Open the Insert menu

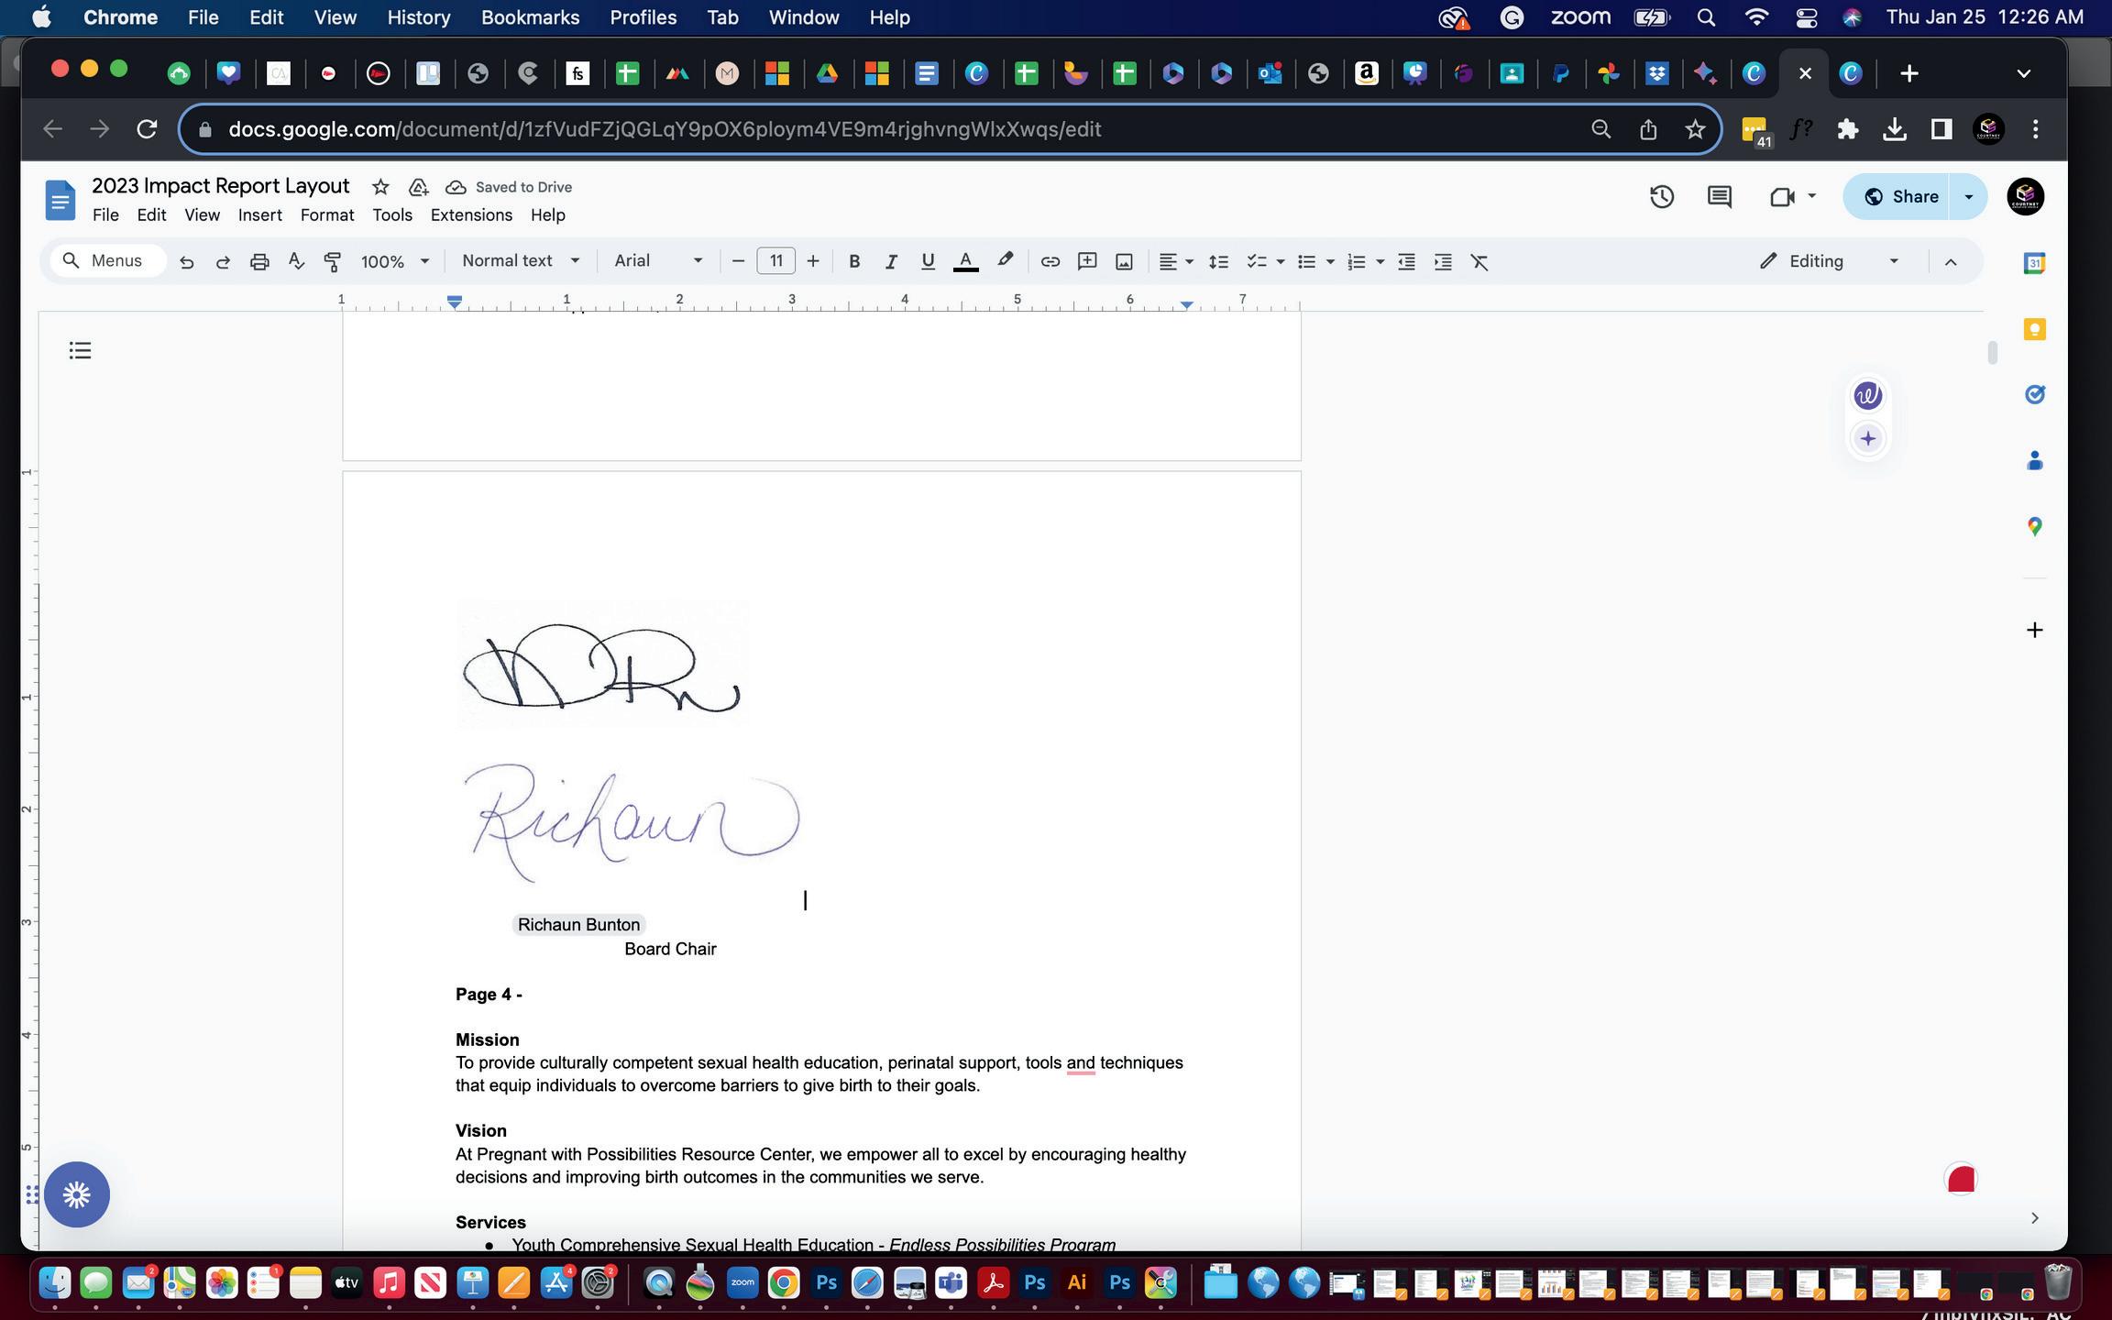pos(259,214)
